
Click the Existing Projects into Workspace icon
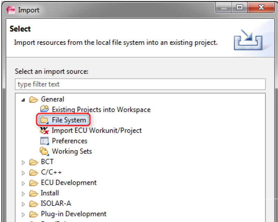click(x=44, y=109)
